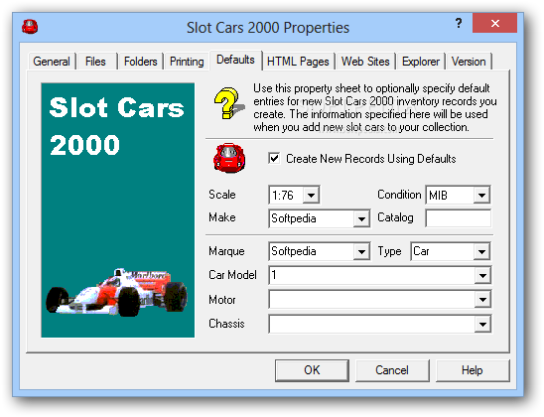Expand the Car Model dropdown

coord(482,276)
